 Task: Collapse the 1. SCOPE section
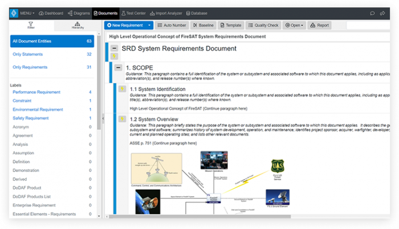click(118, 68)
